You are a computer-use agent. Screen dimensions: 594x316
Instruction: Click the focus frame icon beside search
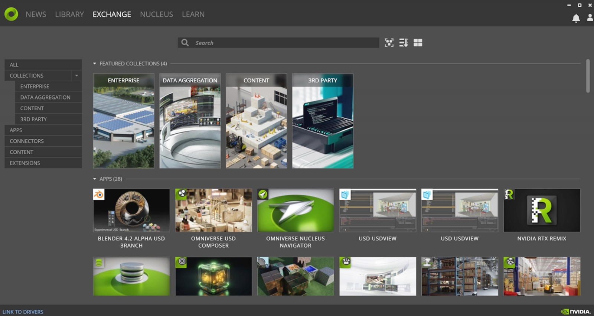pyautogui.click(x=389, y=43)
